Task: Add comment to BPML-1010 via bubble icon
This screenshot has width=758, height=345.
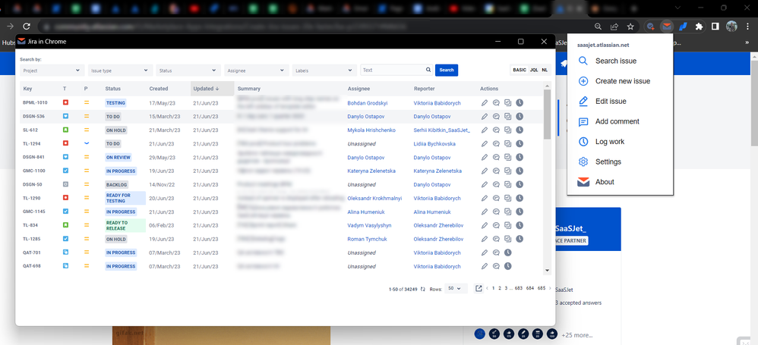Action: (x=496, y=103)
